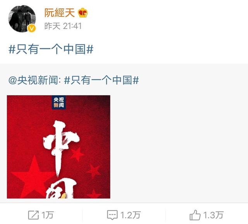The width and height of the screenshot is (248, 224).
Task: Click the like count 1.3万
Action: tap(213, 215)
